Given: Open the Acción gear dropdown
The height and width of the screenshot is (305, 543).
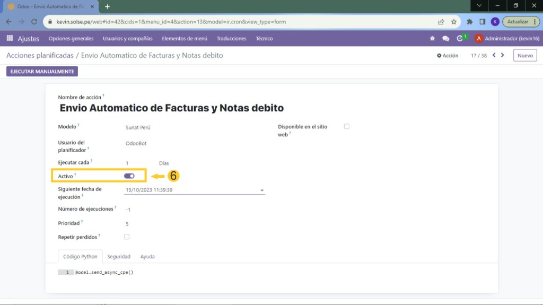Looking at the screenshot, I should click(x=448, y=56).
